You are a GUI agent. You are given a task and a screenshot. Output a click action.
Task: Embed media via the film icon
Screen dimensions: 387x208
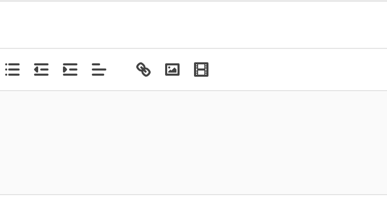click(201, 70)
